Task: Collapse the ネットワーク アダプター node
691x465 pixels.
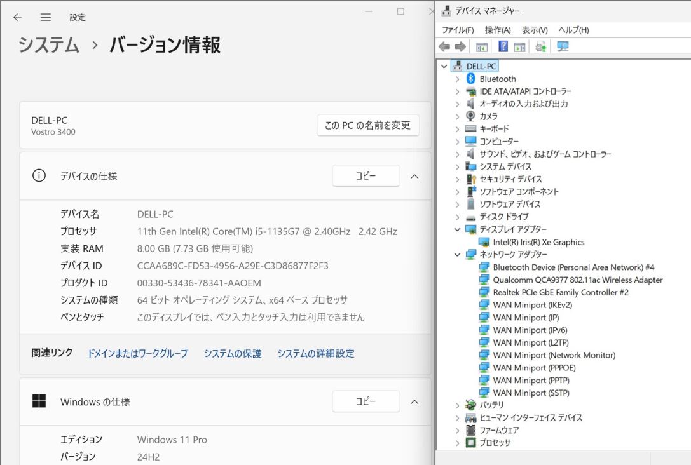Action: [x=457, y=254]
